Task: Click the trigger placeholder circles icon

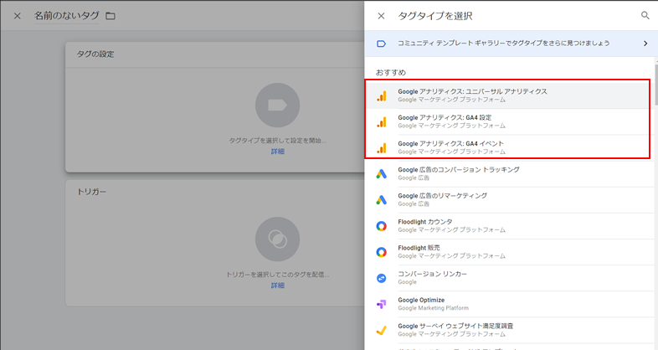Action: pos(277,239)
